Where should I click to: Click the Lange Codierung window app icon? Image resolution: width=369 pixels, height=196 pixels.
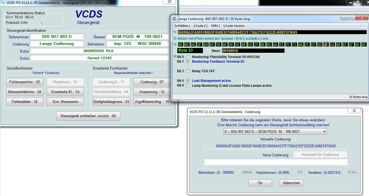(x=175, y=19)
